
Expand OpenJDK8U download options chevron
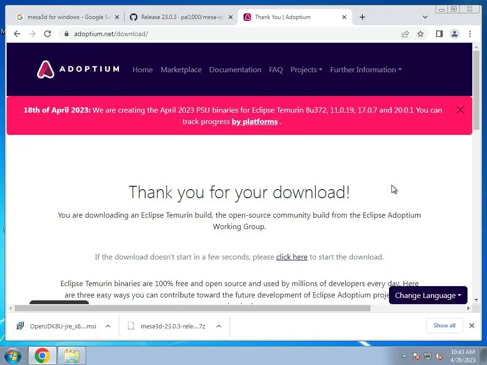click(108, 326)
